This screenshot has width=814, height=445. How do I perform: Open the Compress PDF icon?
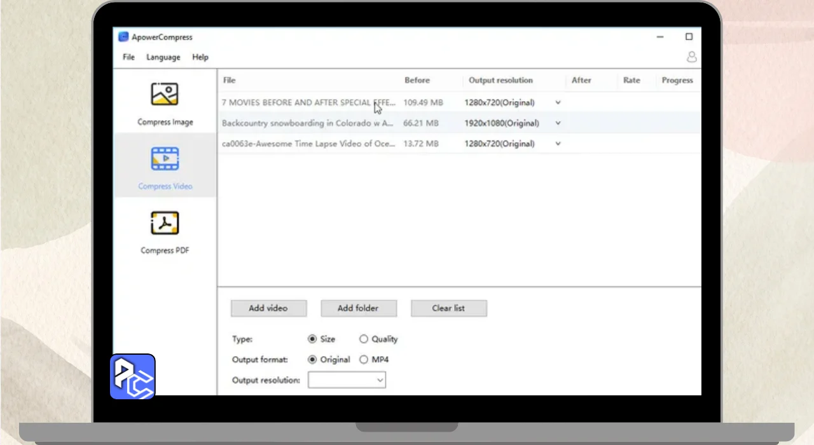[165, 223]
